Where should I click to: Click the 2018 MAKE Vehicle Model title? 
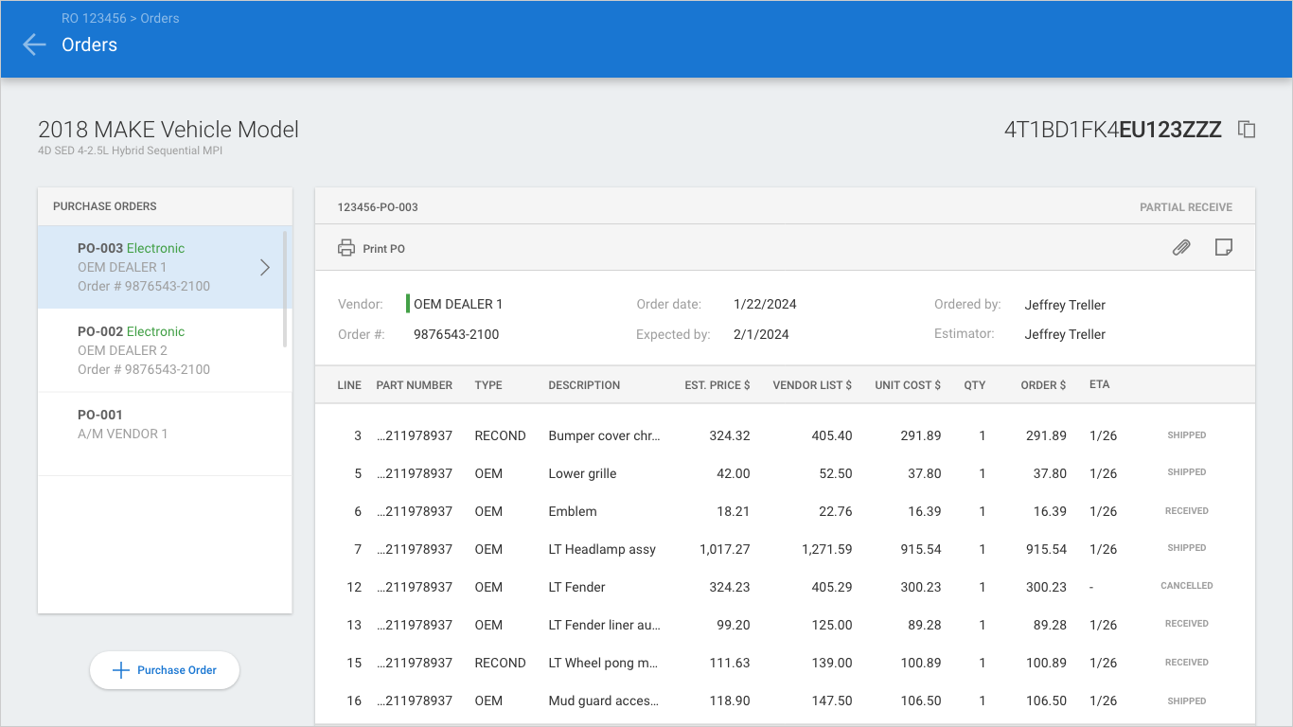point(168,130)
